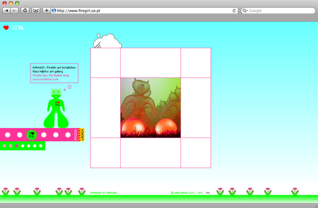Open the FireGirl bubble lamp photo
The image size is (318, 208).
click(x=151, y=108)
